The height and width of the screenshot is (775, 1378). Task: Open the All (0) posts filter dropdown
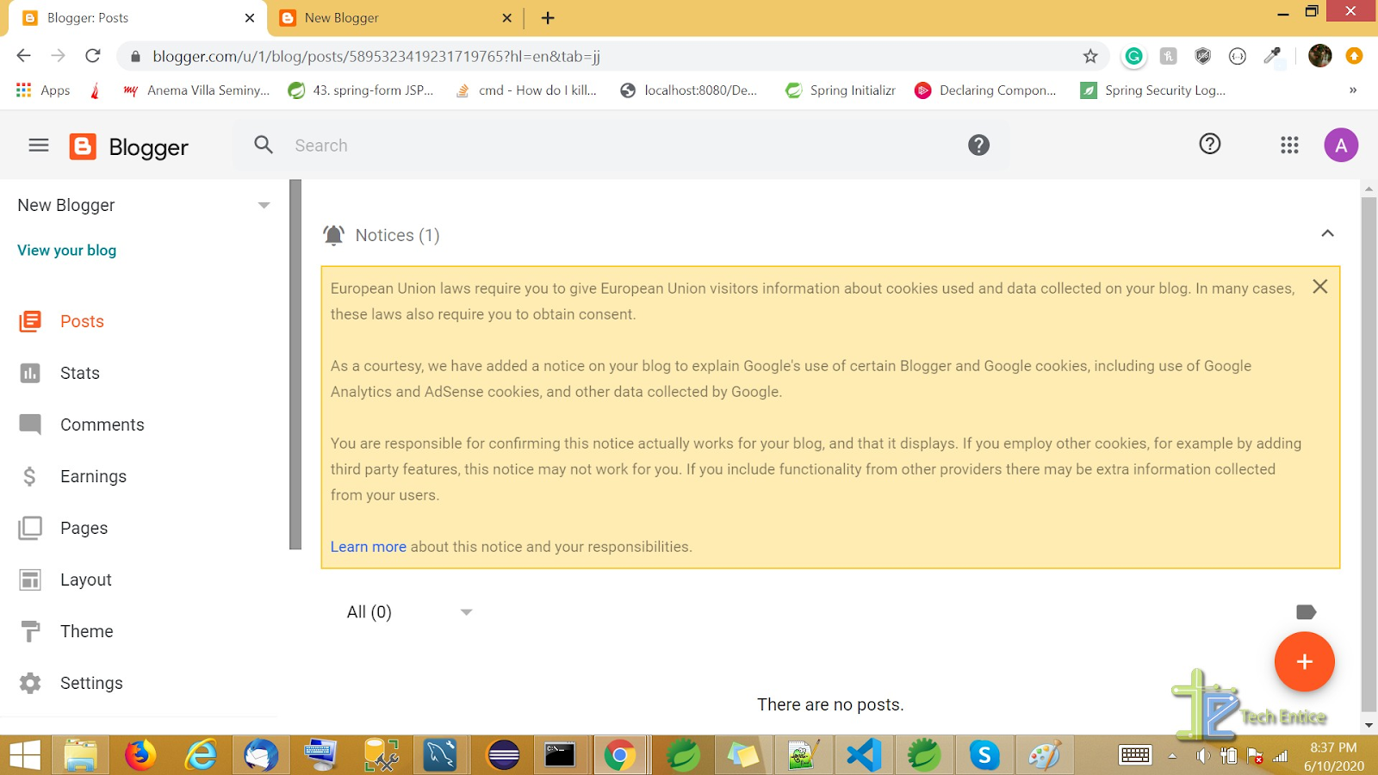point(410,612)
